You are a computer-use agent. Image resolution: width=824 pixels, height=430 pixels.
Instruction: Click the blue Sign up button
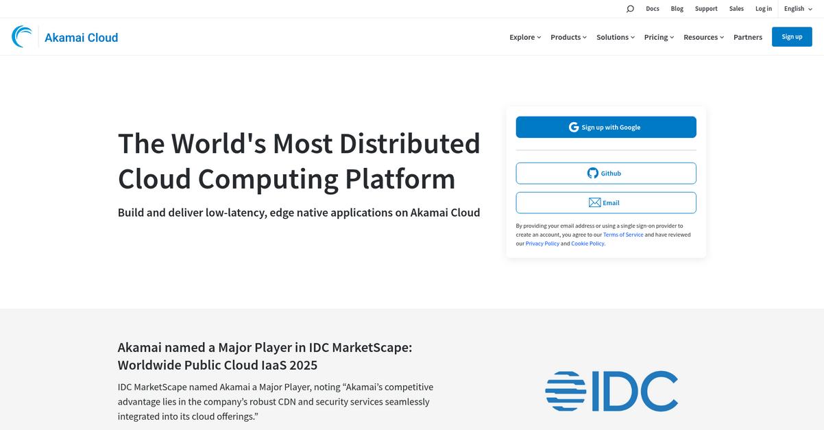tap(792, 37)
